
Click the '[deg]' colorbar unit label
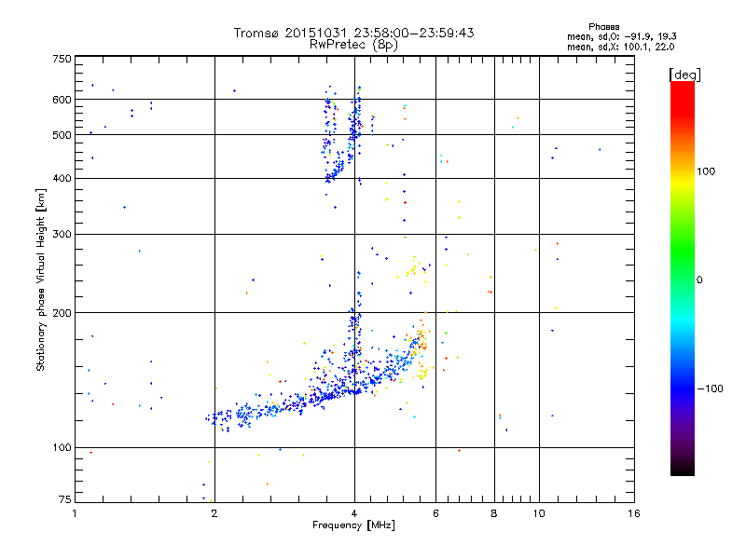[684, 75]
